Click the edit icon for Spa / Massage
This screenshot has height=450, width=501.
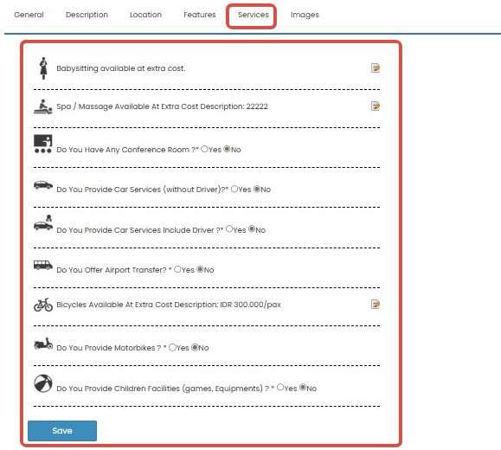click(376, 106)
